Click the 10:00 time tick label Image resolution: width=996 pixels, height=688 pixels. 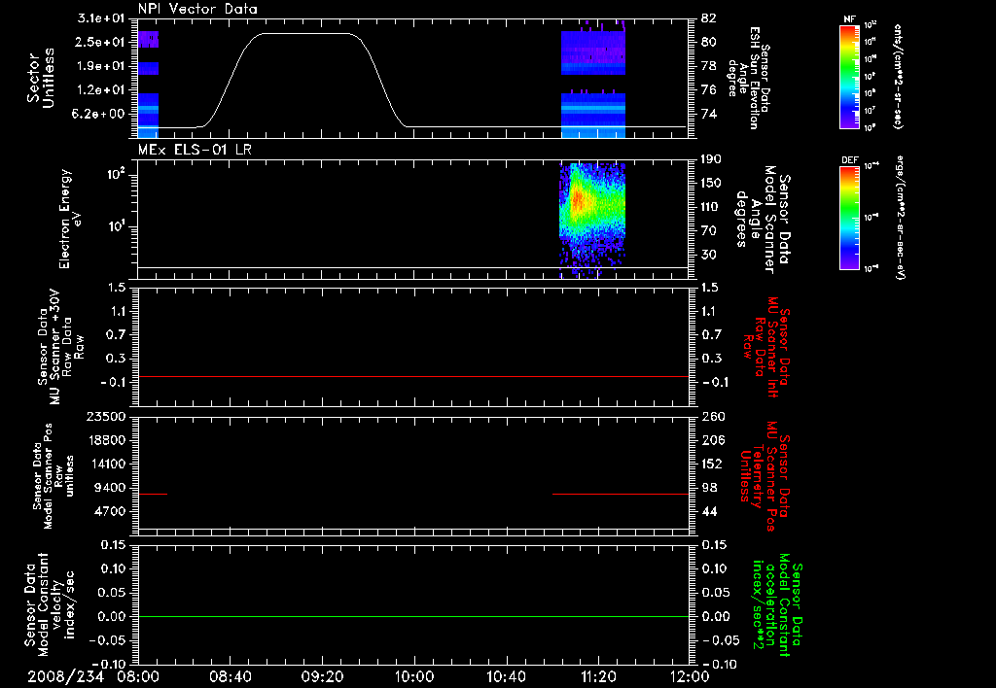(x=414, y=676)
